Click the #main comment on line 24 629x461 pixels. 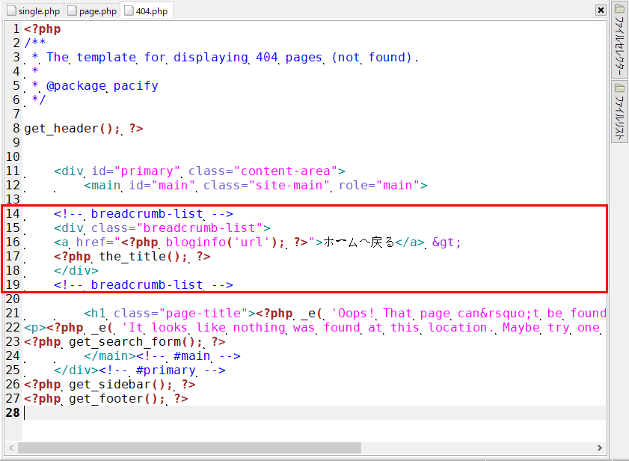[188, 355]
